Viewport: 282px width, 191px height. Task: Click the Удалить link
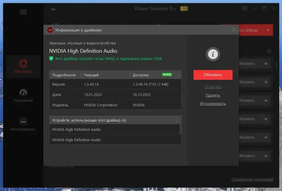click(213, 95)
